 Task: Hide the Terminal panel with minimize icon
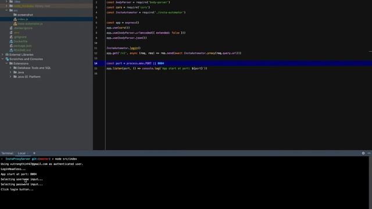(369, 153)
